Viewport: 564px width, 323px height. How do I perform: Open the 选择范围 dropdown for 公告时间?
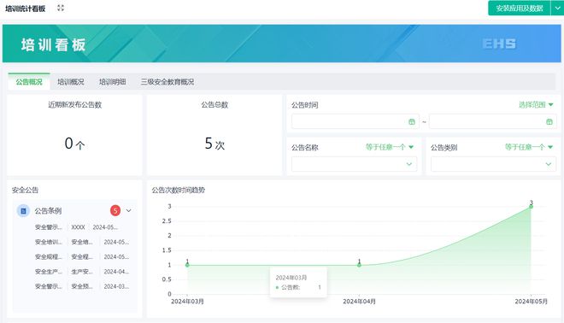[536, 104]
